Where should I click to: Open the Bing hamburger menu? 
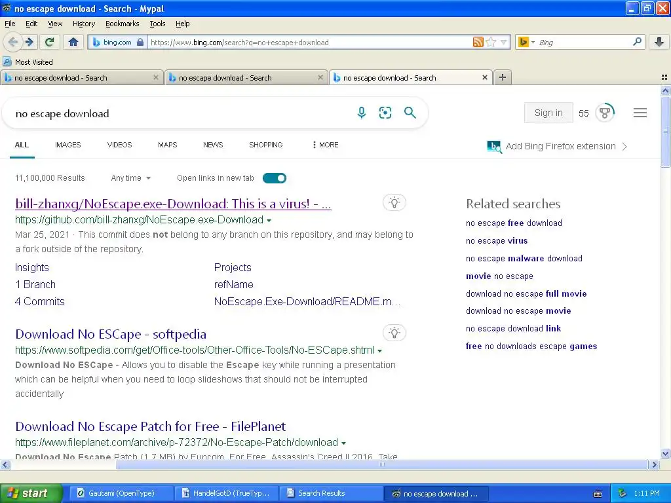pos(640,113)
